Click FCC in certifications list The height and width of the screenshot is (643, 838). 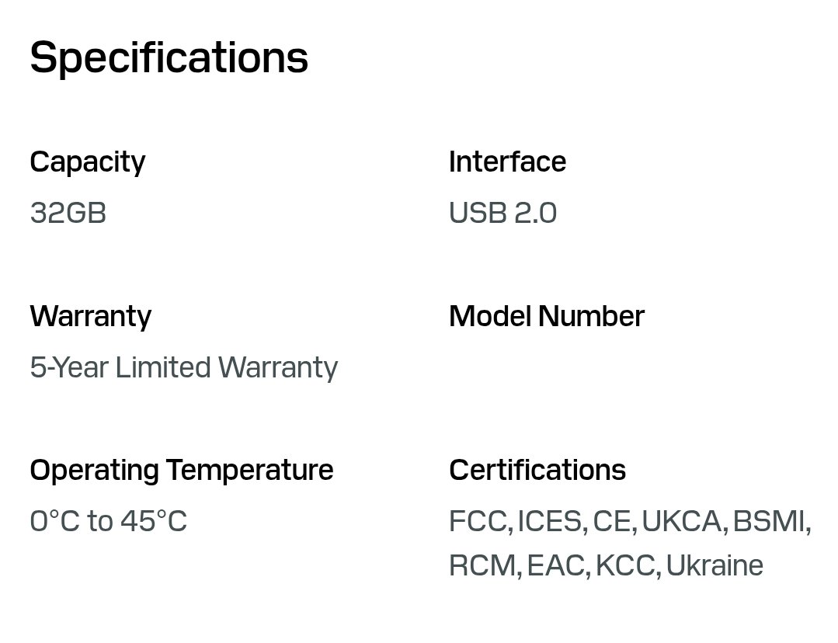[478, 521]
